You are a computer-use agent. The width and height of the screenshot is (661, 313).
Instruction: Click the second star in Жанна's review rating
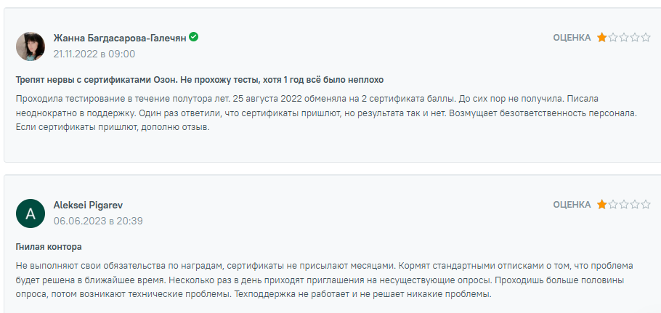click(612, 38)
